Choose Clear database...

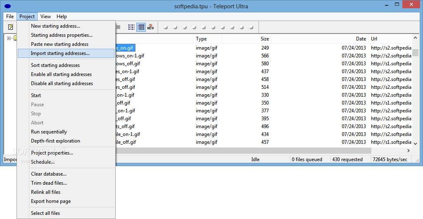66,174
